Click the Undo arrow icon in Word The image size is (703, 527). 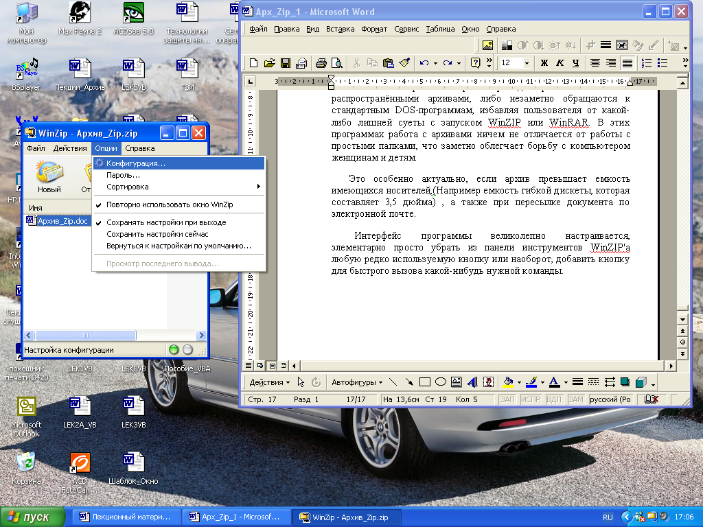click(x=424, y=63)
